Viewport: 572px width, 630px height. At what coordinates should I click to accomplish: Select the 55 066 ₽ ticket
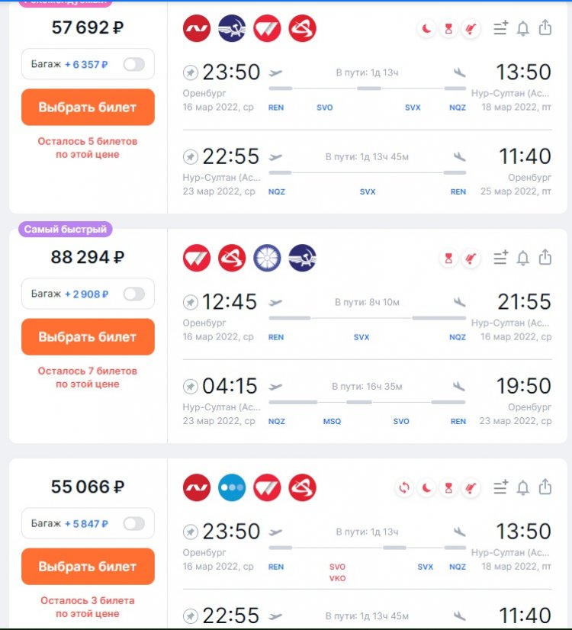coord(88,567)
